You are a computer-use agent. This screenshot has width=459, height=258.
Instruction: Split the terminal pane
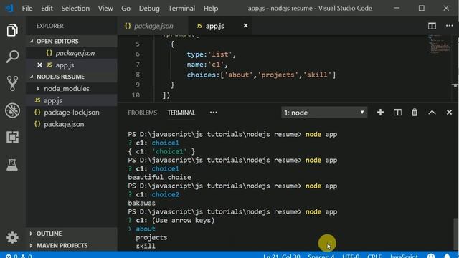coord(397,113)
